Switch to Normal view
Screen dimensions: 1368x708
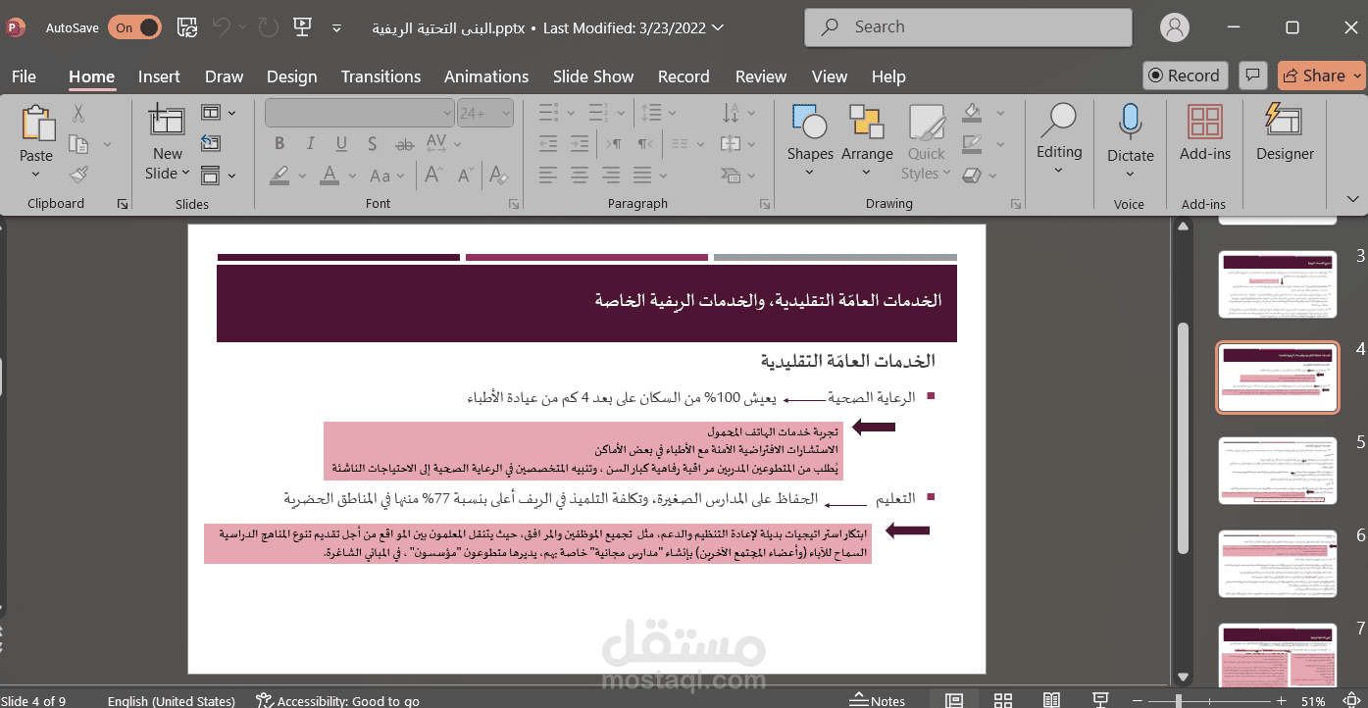[953, 700]
